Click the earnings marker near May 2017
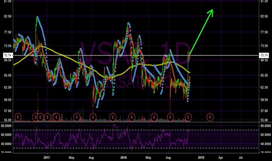Screen dimensions: 272x161 (x=77, y=117)
